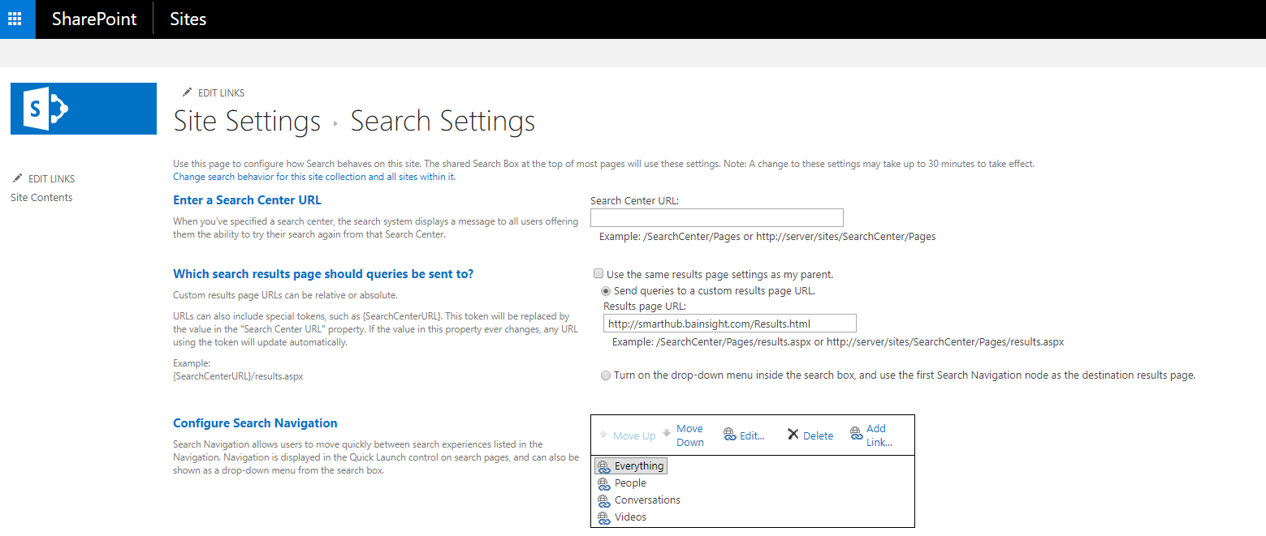This screenshot has width=1266, height=536.
Task: Open the app launcher waffle icon
Action: (15, 19)
